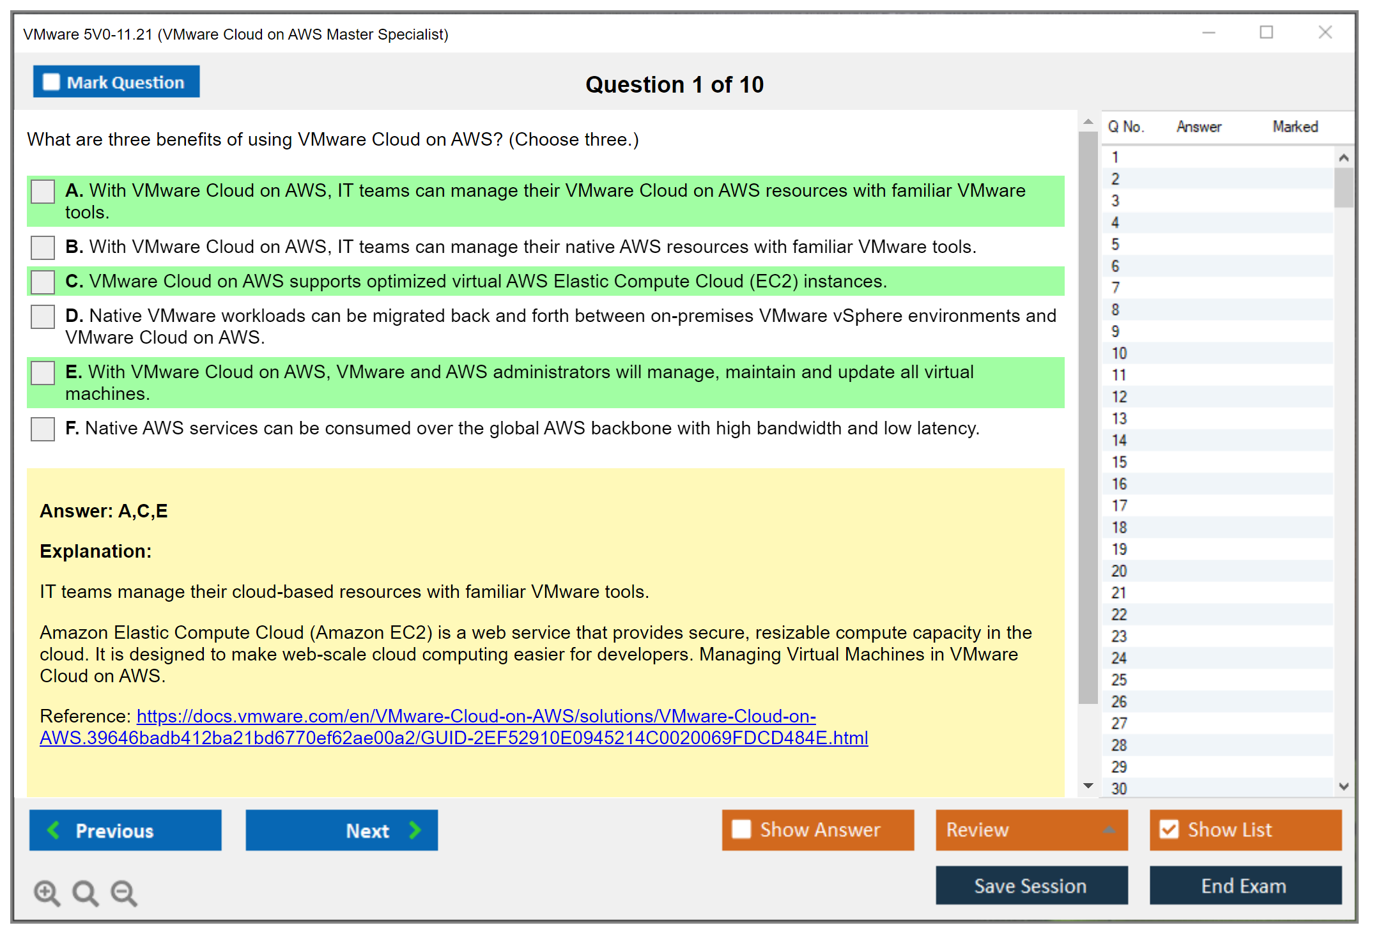The image size is (1374, 939).
Task: Open the docs.vmware.com reference link
Action: (475, 717)
